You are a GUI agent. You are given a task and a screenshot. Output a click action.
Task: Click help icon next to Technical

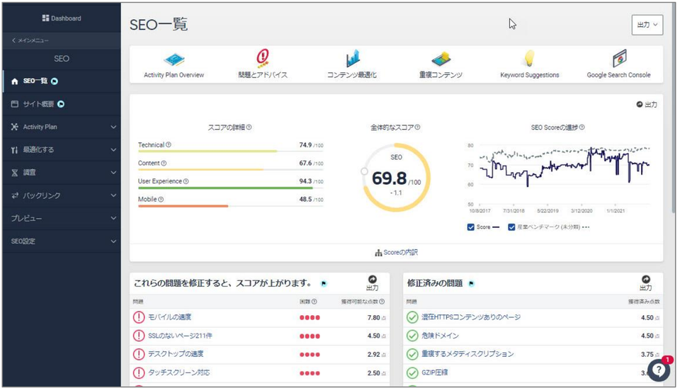click(x=169, y=145)
